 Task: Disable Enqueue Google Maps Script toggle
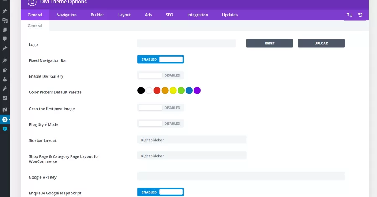[x=160, y=192]
